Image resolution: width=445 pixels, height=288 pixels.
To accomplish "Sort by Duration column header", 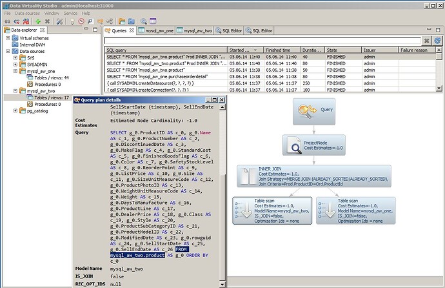I will pos(312,50).
